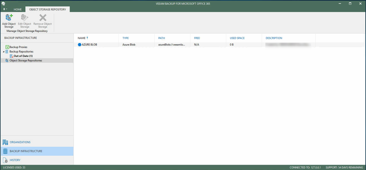The image size is (366, 170).
Task: Maximize the Veeam Backup window
Action: 350,4
